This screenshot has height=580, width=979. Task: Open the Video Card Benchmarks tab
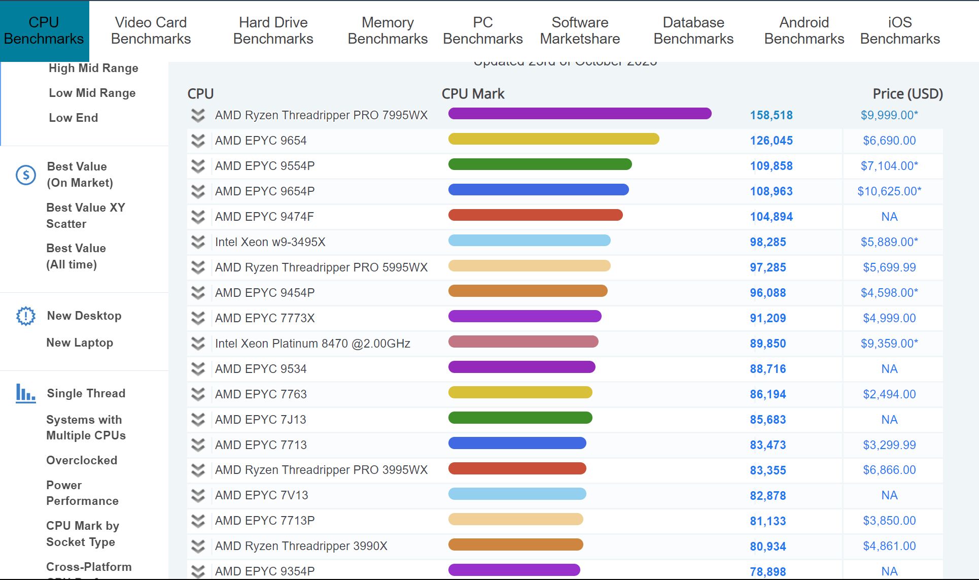point(151,30)
